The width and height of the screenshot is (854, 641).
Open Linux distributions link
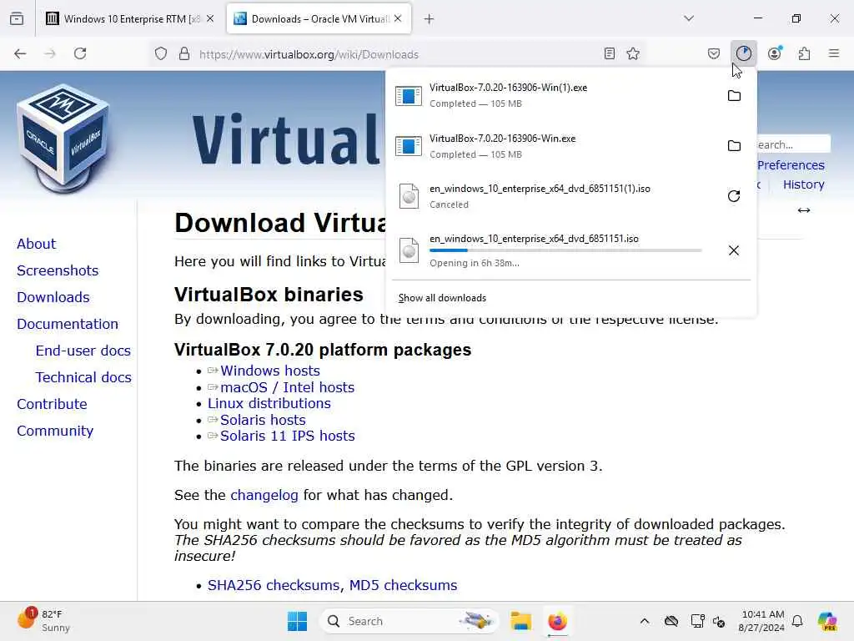coord(269,403)
